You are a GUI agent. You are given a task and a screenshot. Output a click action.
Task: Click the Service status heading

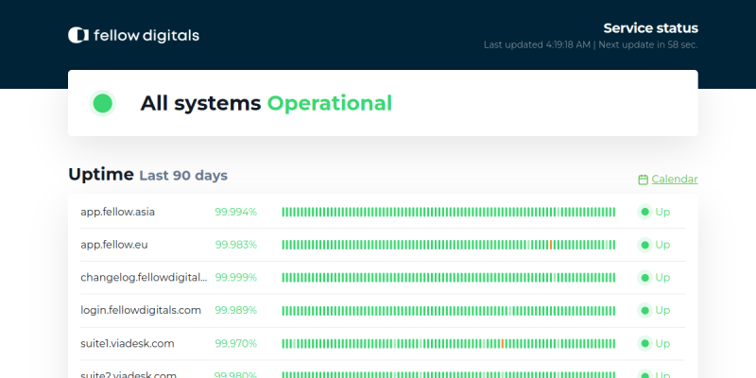tap(650, 28)
